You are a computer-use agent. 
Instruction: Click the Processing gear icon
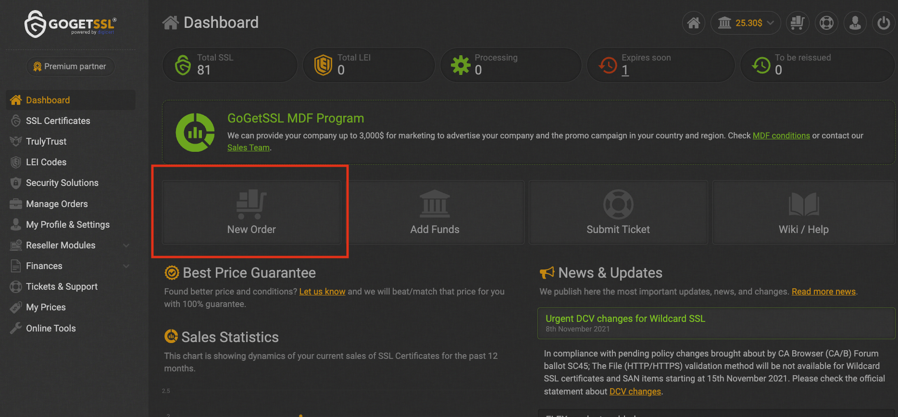coord(461,65)
